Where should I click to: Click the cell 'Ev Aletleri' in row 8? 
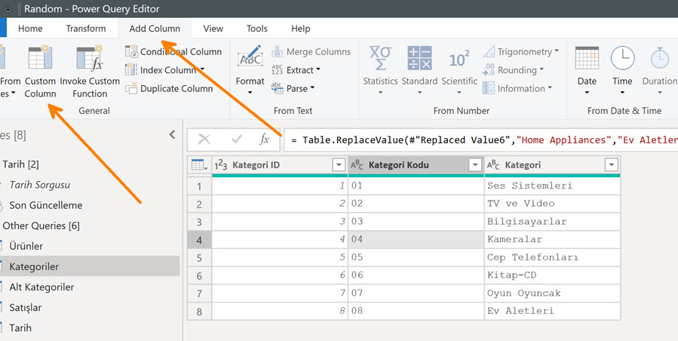552,311
